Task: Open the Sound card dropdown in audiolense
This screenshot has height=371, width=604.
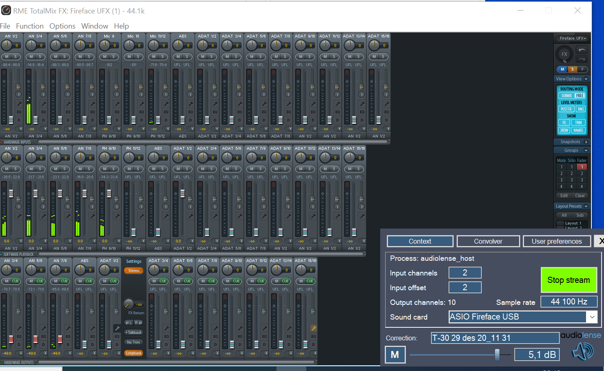Action: pos(592,317)
